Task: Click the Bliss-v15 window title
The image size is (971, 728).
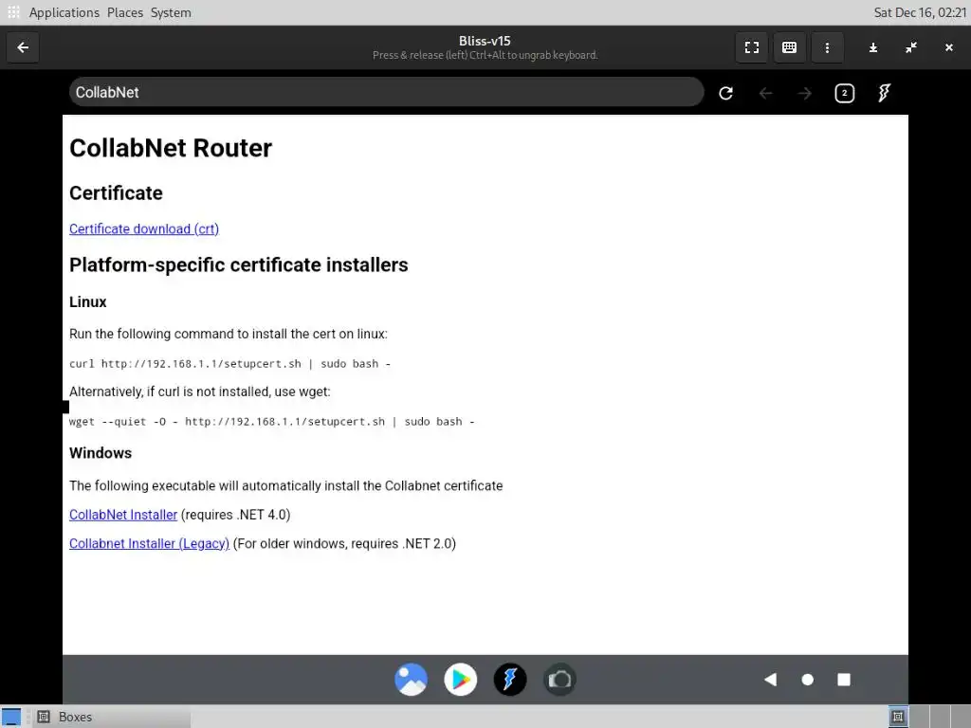Action: click(x=485, y=41)
